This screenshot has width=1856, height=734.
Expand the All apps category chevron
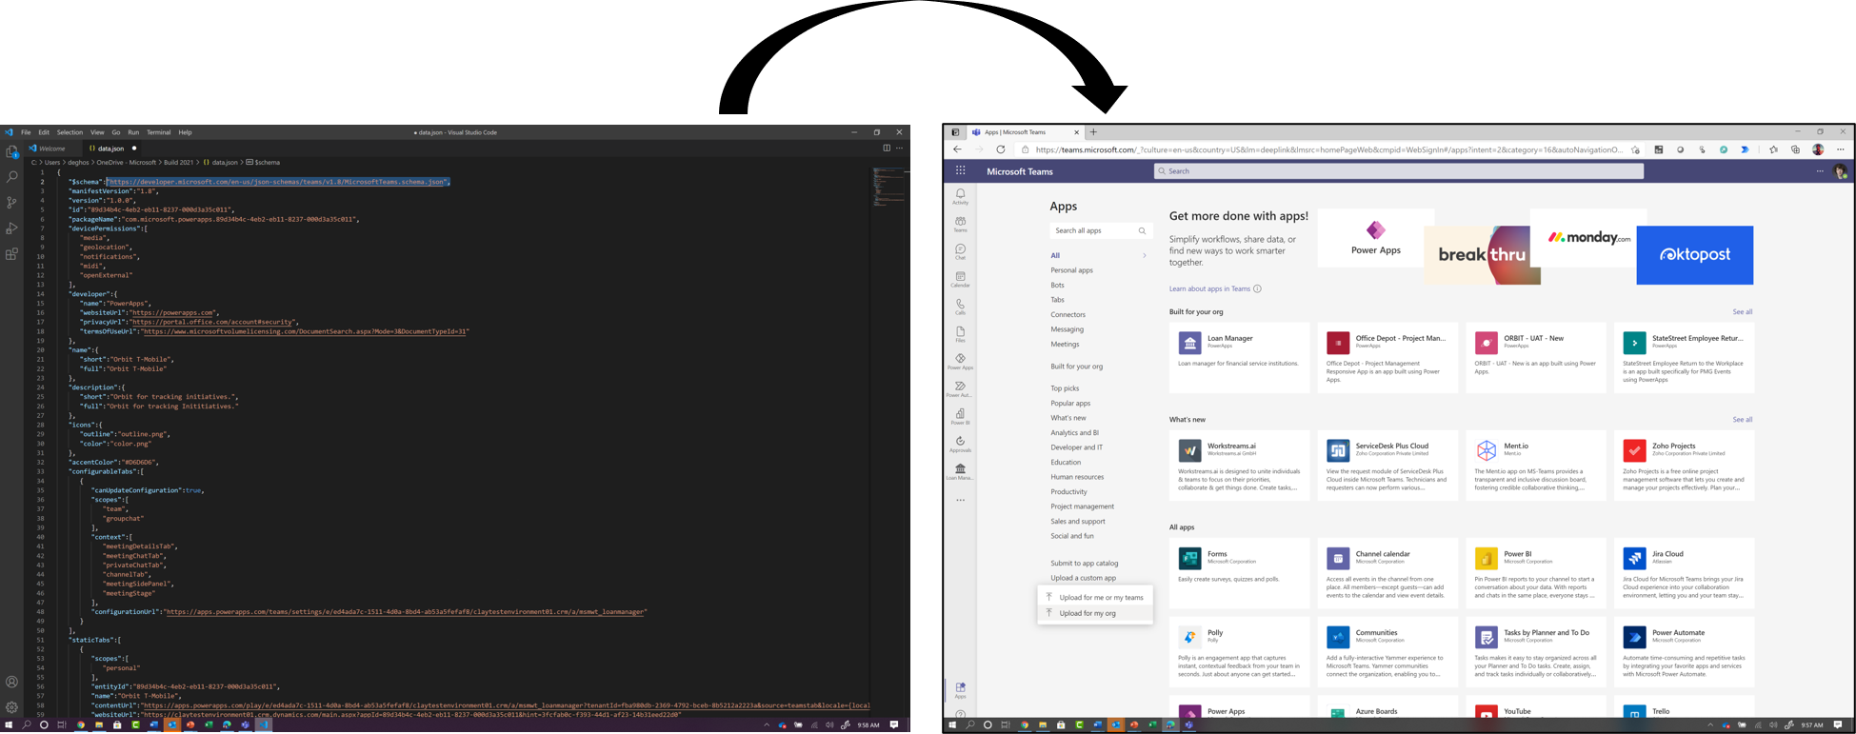click(1144, 256)
